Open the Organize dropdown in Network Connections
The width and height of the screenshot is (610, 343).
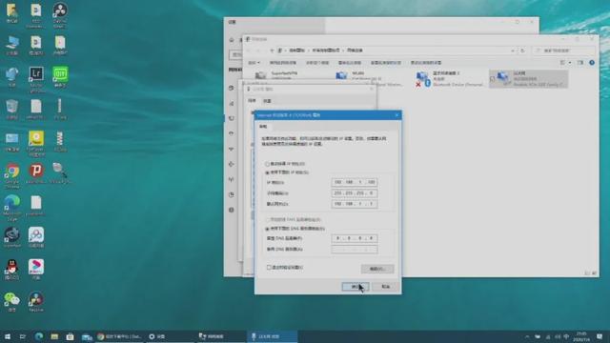(254, 63)
